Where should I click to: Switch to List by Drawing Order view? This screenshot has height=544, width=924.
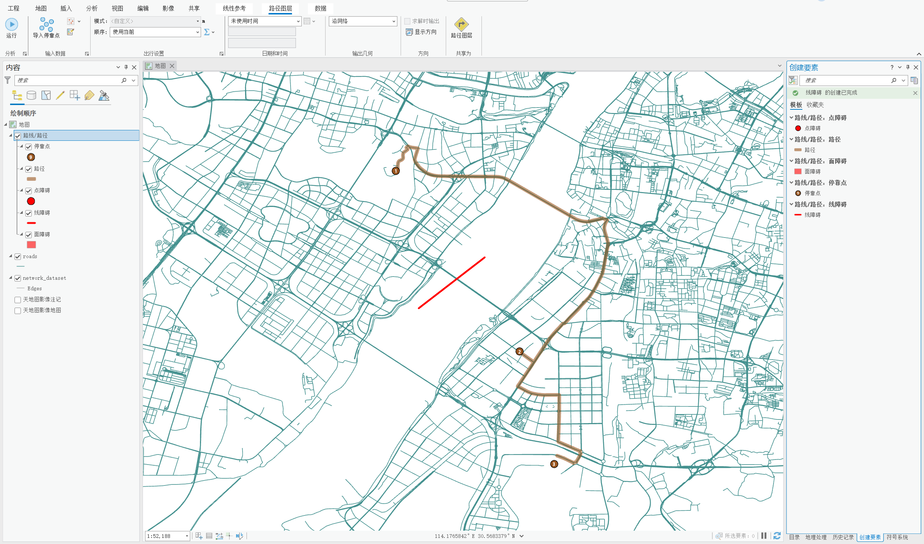click(x=17, y=95)
